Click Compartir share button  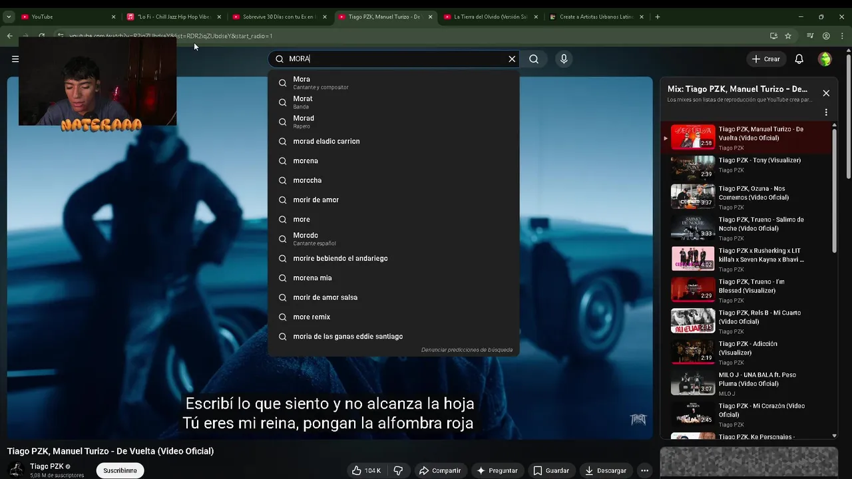pyautogui.click(x=439, y=470)
